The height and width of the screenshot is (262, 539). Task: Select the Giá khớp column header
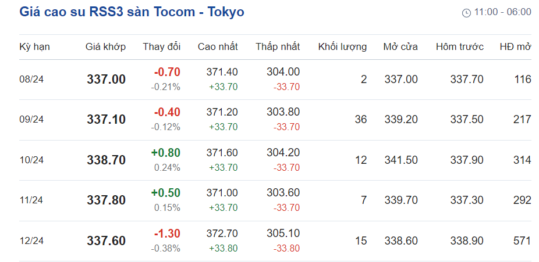pyautogui.click(x=105, y=47)
